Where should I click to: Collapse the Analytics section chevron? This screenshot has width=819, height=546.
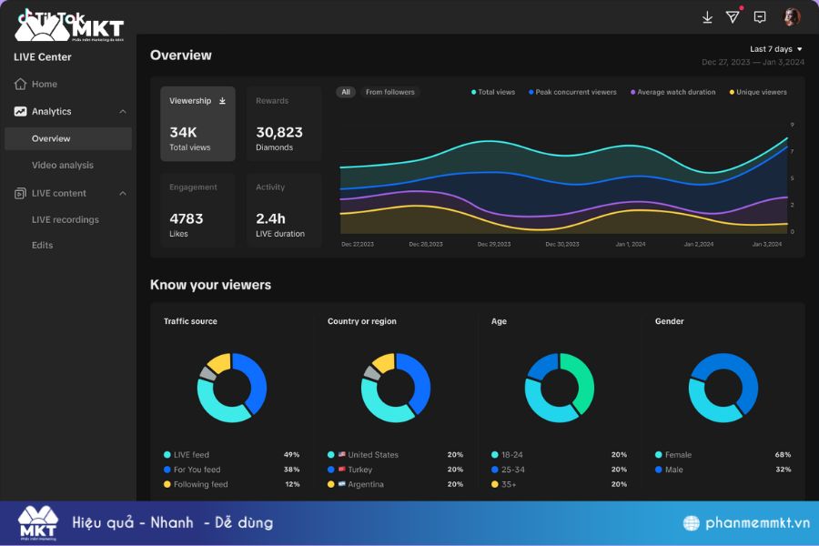click(123, 112)
